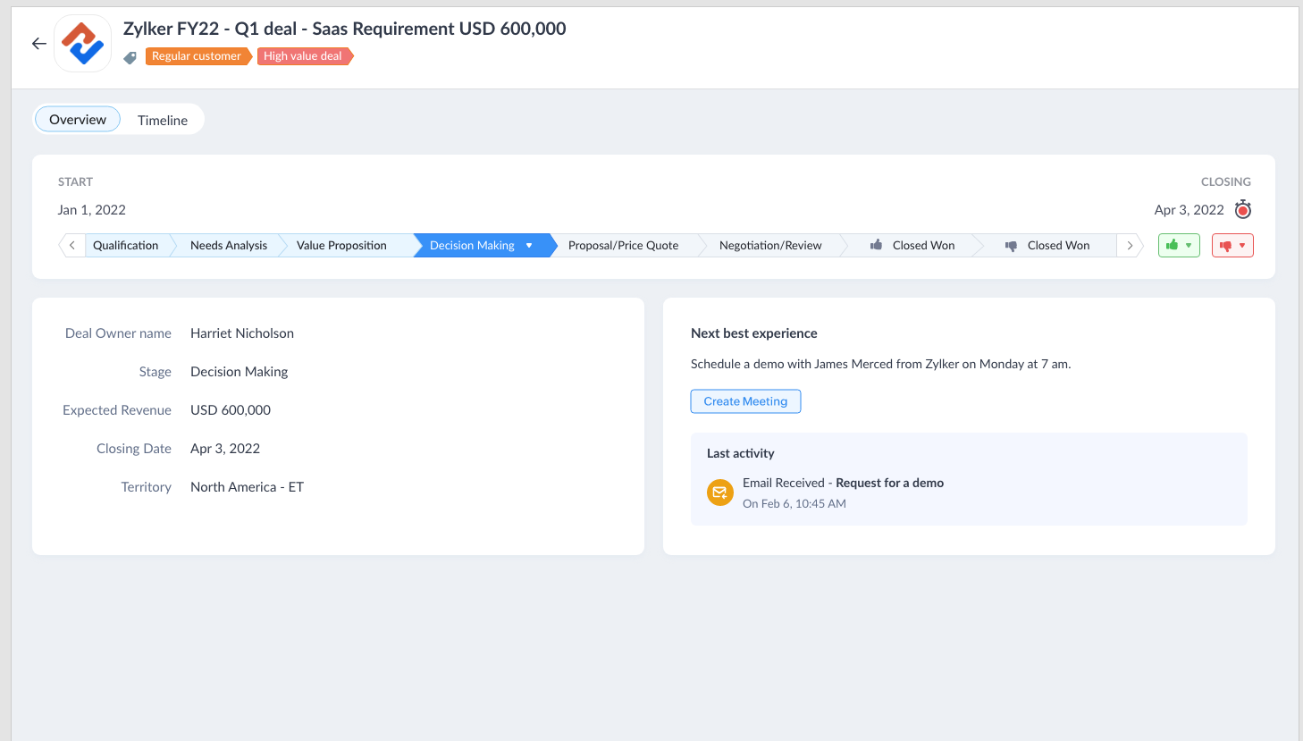Click the closing date stopwatch icon
Screen dimensions: 1303x741
tap(1242, 210)
